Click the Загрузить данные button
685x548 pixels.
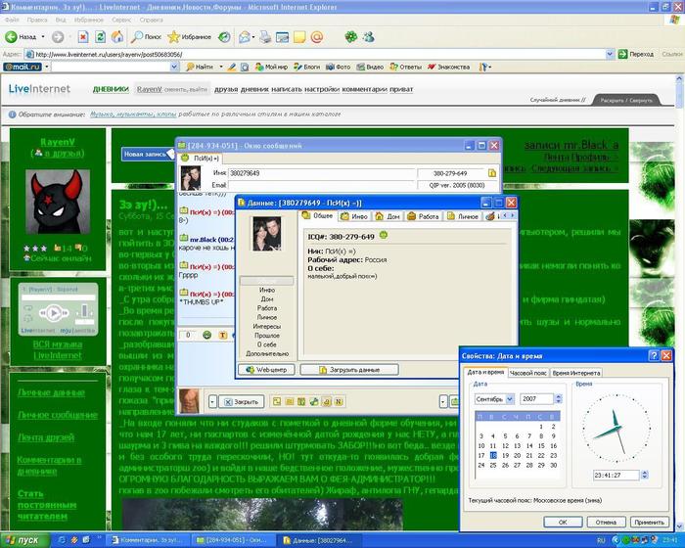349,370
